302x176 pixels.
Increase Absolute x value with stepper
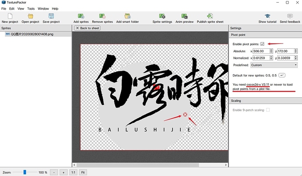click(271, 50)
